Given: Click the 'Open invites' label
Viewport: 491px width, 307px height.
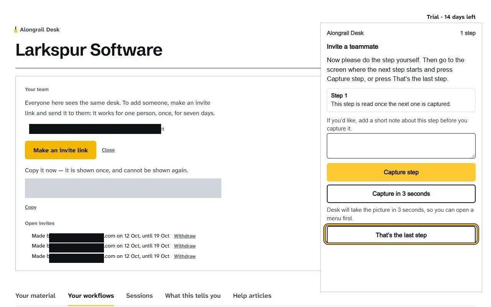Looking at the screenshot, I should tap(40, 223).
